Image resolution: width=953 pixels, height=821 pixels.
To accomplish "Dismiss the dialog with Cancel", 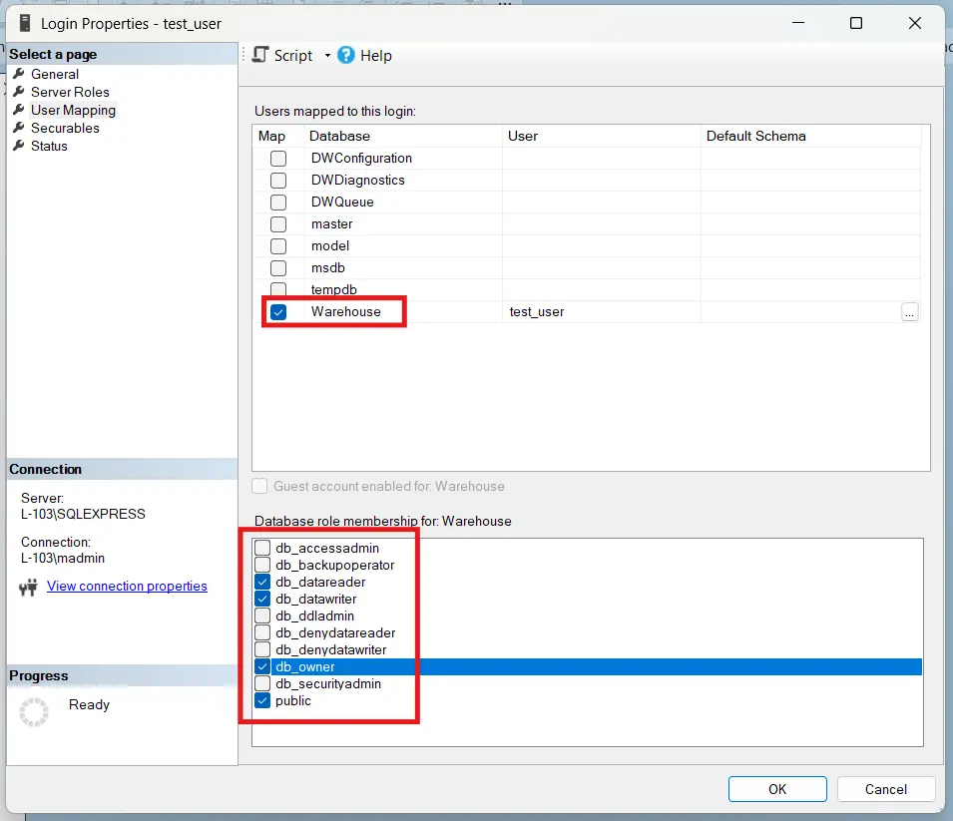I will [885, 788].
